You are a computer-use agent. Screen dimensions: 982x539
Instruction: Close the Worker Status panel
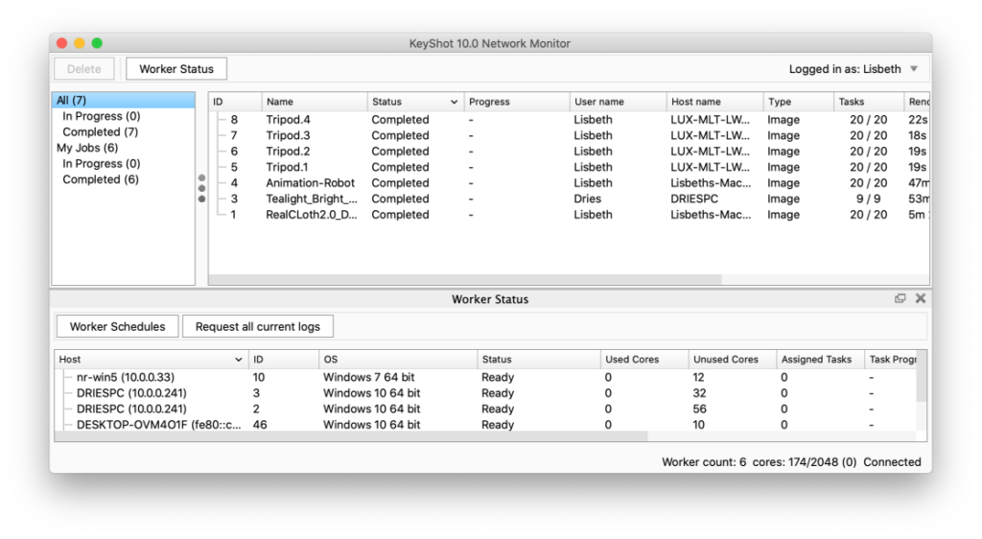[921, 298]
